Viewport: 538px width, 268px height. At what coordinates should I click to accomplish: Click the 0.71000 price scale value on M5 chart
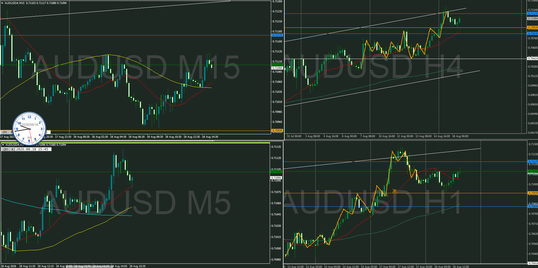[276, 249]
